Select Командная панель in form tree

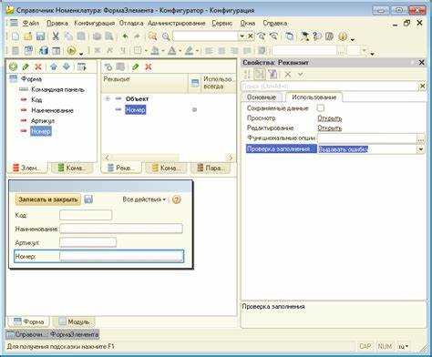click(x=57, y=89)
